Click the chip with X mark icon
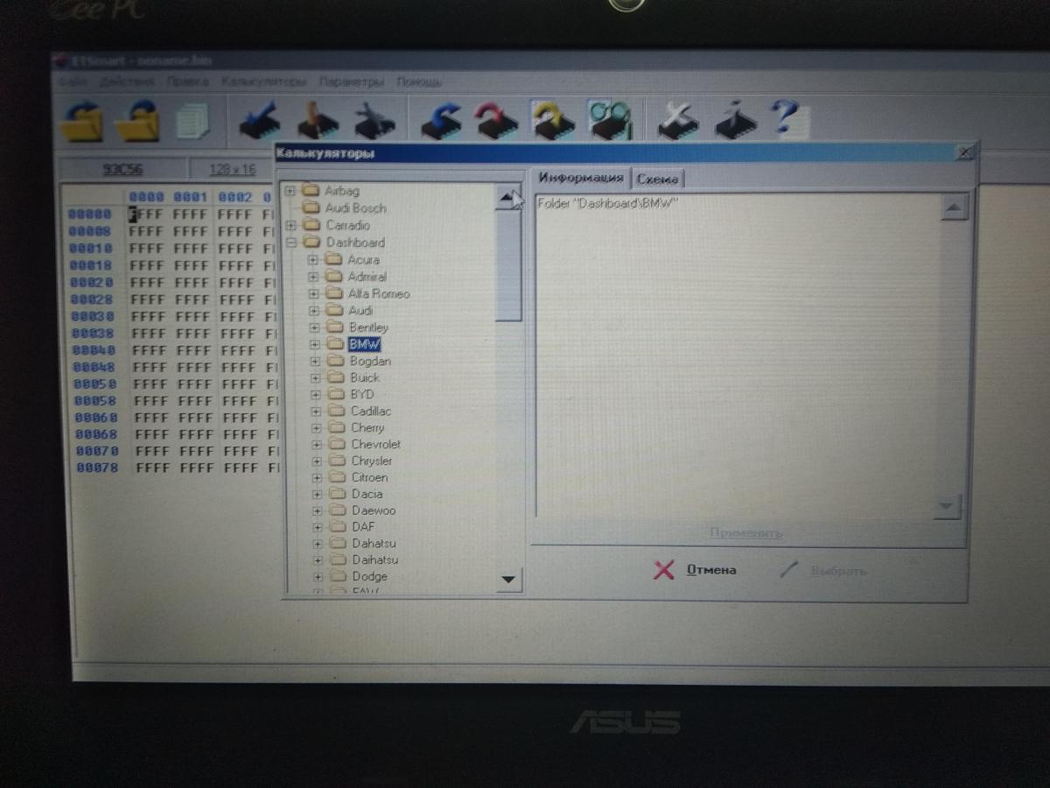The image size is (1050, 788). click(x=677, y=120)
